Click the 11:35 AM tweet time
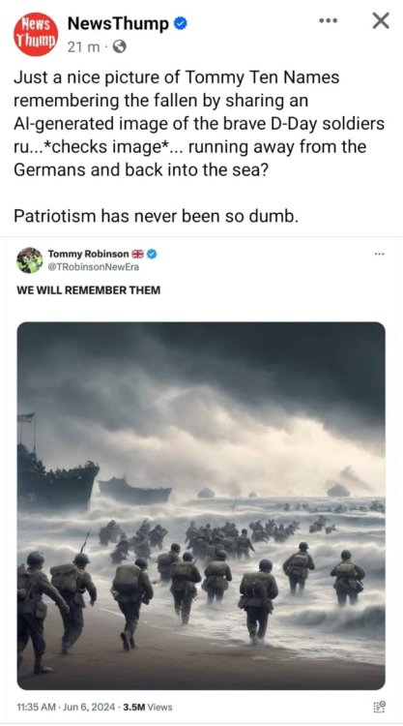Screen dimensions: 403x726 point(36,707)
